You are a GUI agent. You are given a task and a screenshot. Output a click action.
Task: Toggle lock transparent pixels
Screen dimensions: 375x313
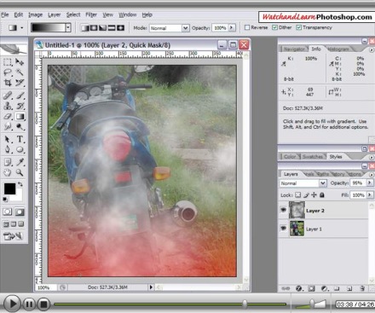[x=297, y=195]
